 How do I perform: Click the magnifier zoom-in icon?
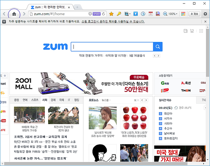click(165, 14)
